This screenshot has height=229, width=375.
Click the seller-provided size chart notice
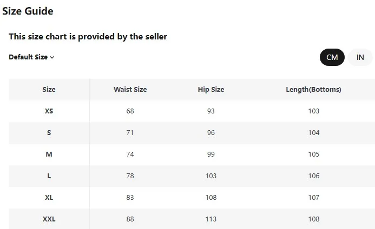click(88, 37)
